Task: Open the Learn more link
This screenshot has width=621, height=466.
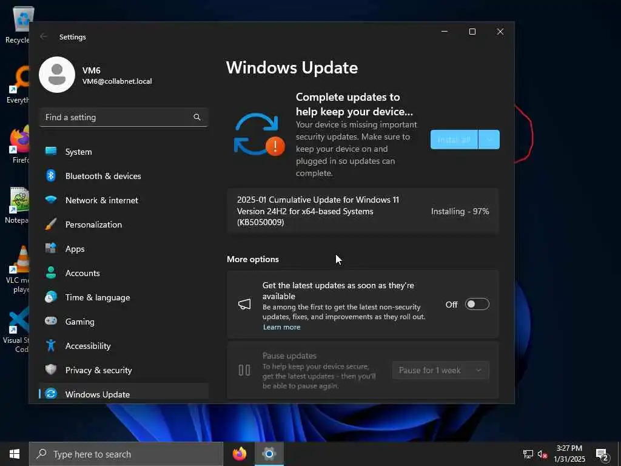Action: click(281, 327)
